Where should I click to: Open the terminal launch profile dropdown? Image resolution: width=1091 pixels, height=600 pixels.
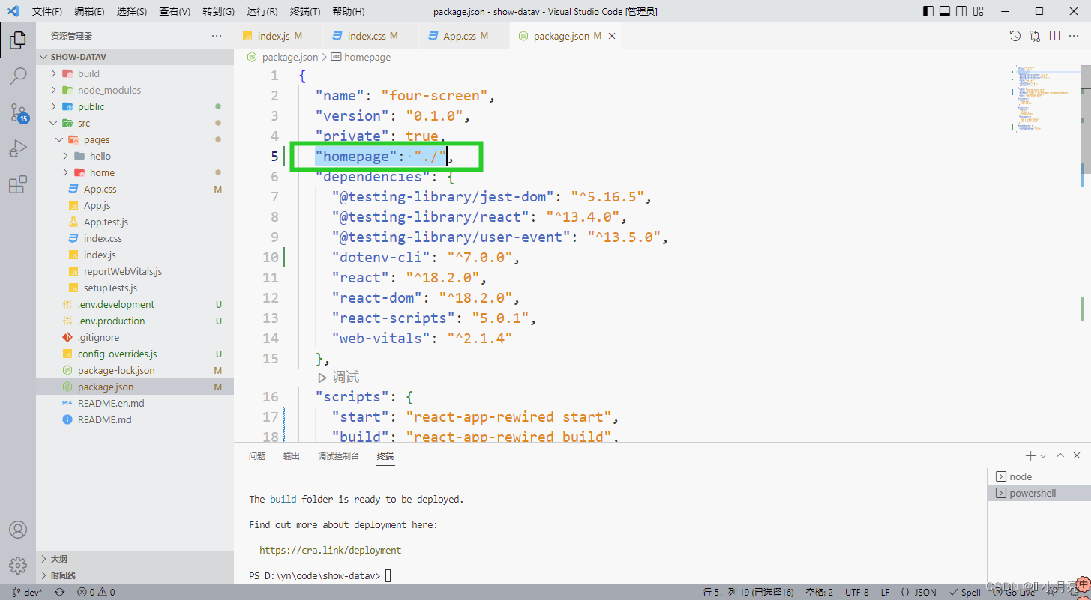(x=1043, y=455)
